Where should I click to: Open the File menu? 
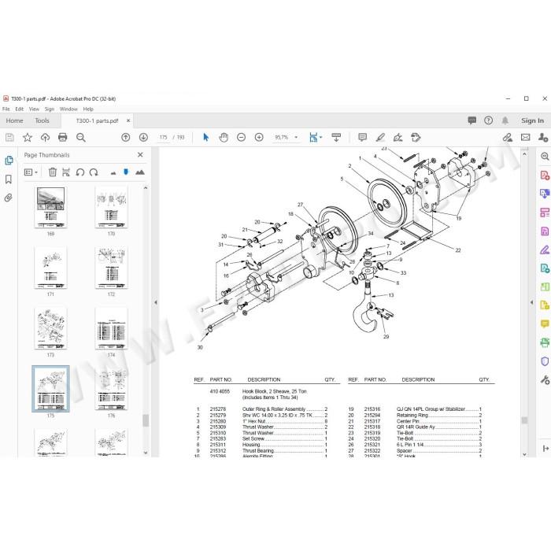(6, 109)
